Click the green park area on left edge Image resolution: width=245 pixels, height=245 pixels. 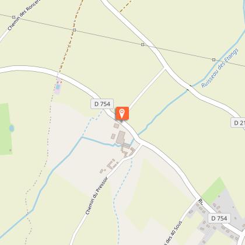click(x=6, y=129)
